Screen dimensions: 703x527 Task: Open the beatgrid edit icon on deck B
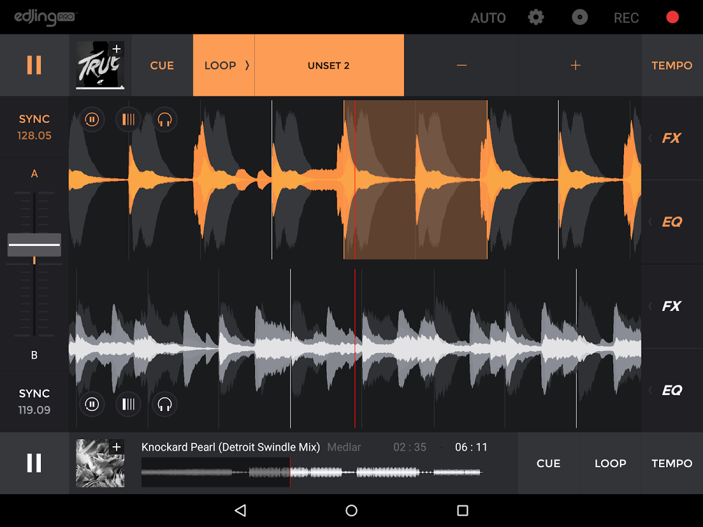click(128, 404)
